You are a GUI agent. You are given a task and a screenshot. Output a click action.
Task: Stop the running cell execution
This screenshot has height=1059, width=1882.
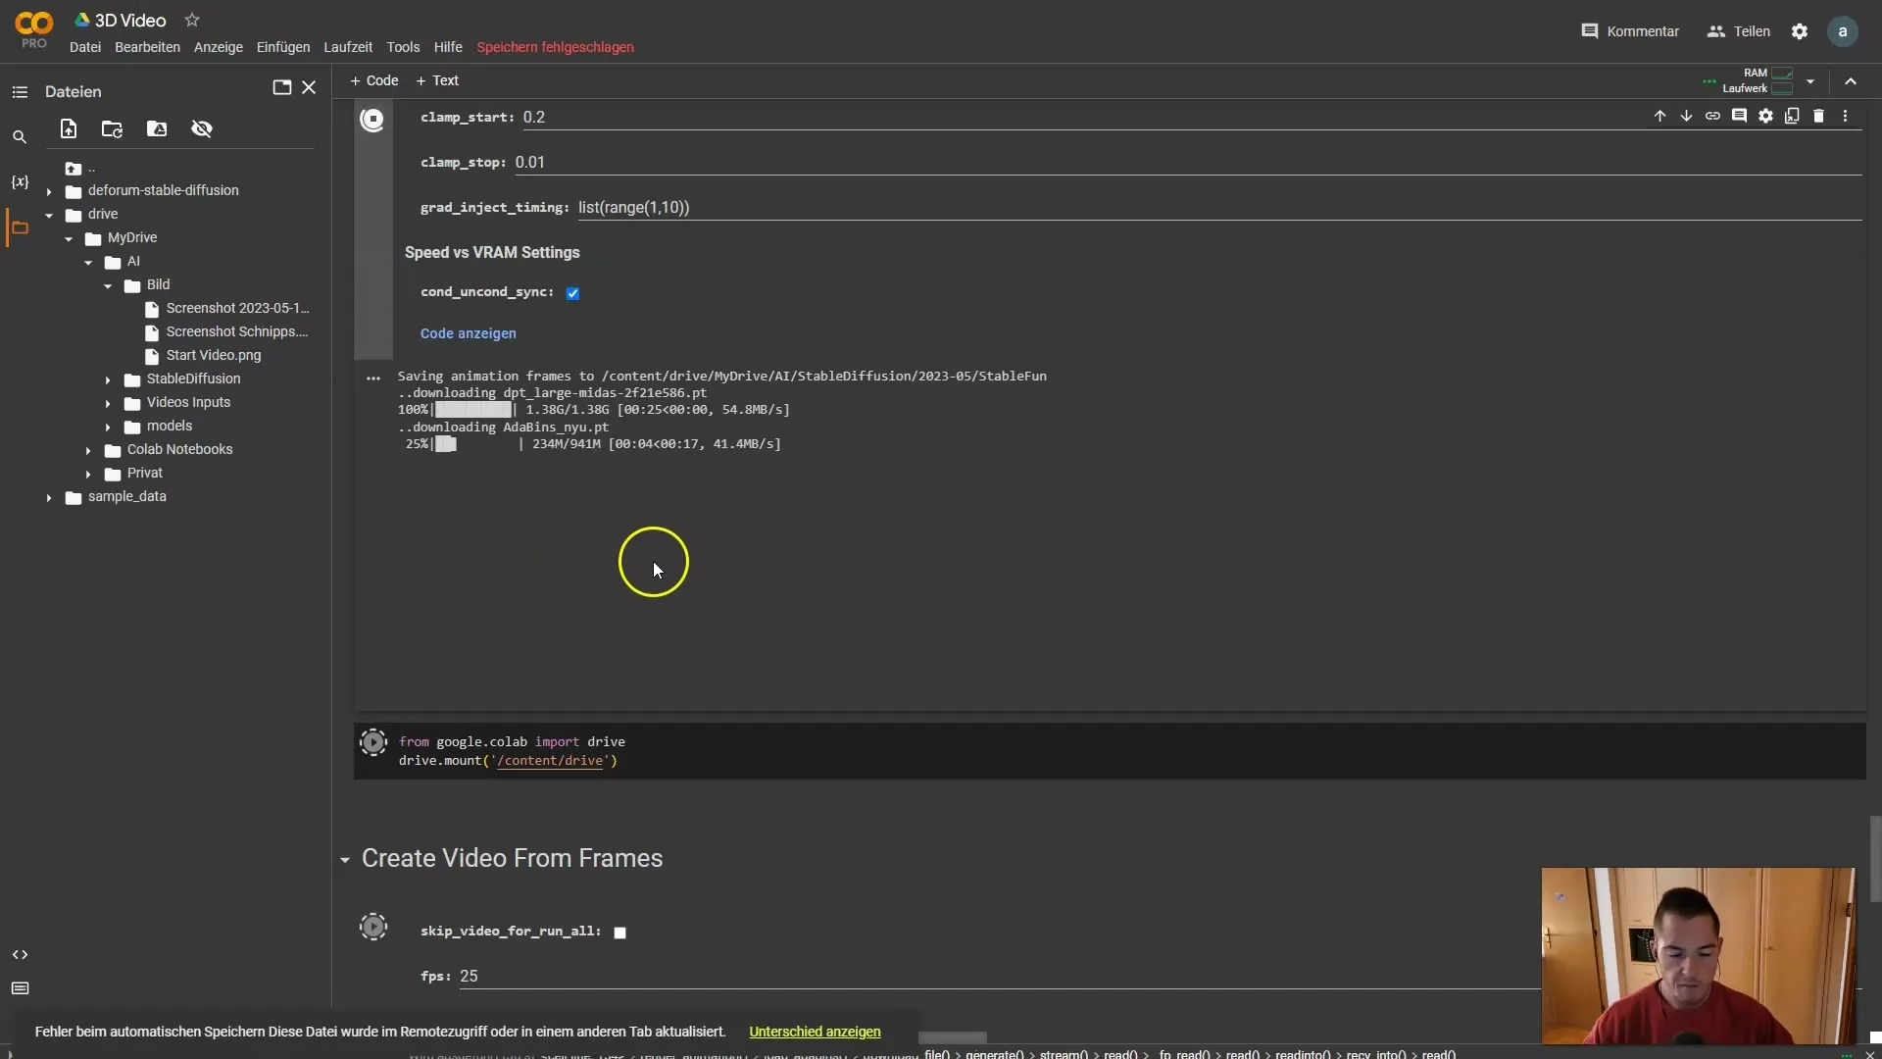[x=372, y=119]
